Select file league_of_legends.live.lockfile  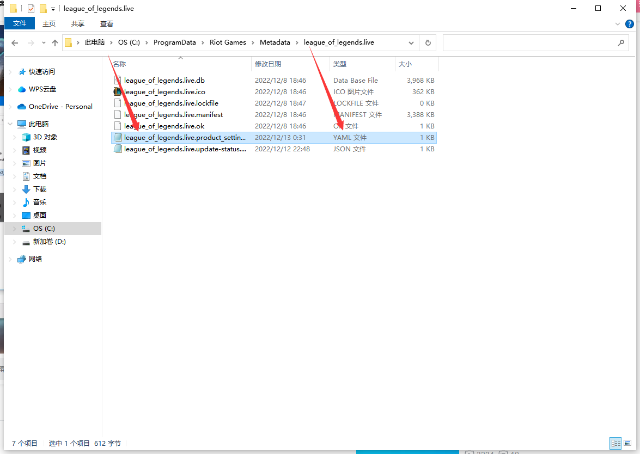pos(171,103)
